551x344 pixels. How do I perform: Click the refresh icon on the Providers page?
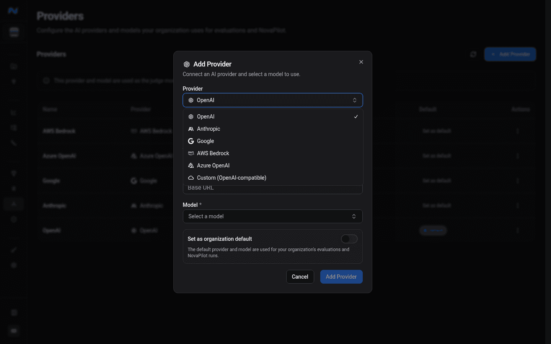click(473, 54)
